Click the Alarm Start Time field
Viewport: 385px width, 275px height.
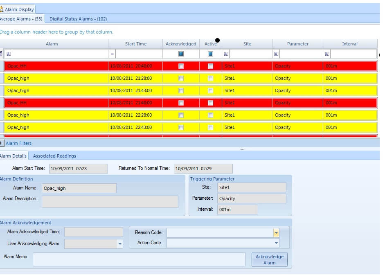click(78, 169)
